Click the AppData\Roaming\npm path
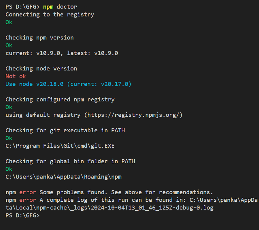Screen dimensions: 259x230 (x=64, y=177)
